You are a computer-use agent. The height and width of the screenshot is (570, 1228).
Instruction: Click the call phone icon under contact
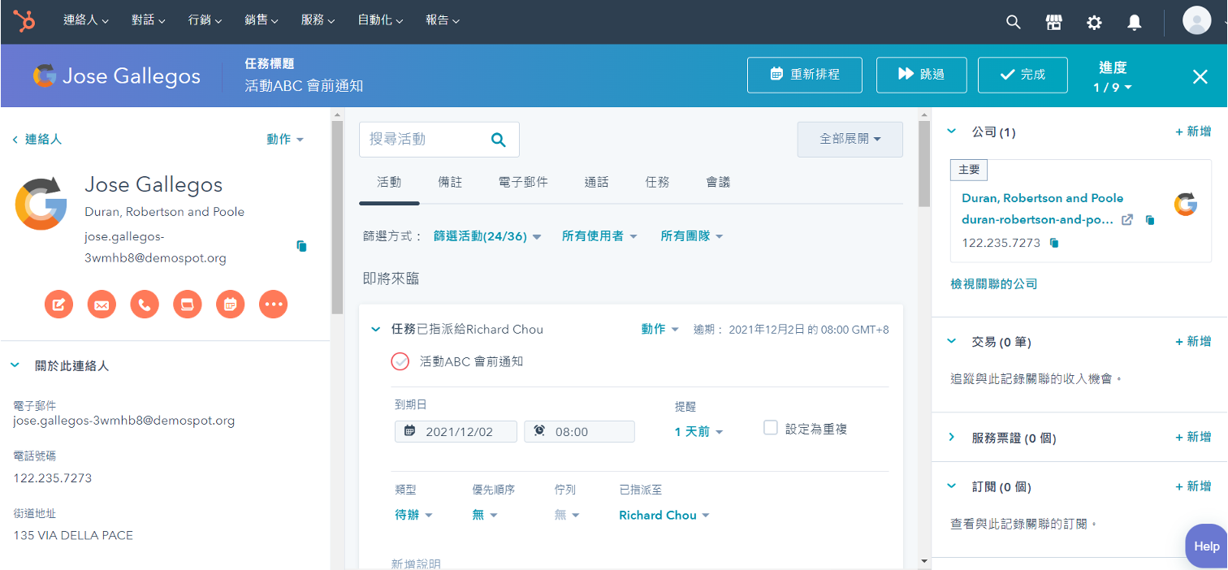(145, 304)
